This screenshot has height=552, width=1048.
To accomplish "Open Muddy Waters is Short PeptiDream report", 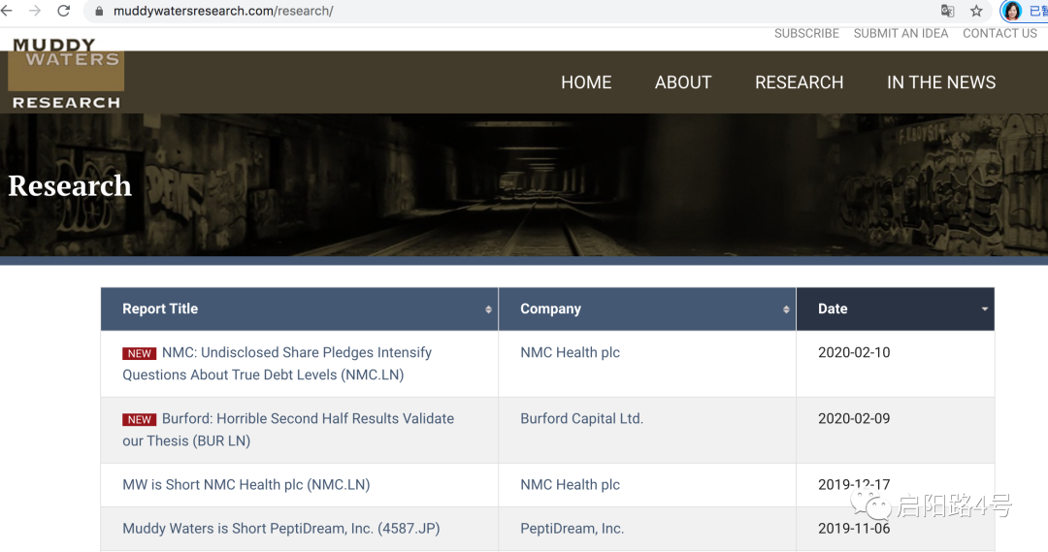I will tap(280, 528).
